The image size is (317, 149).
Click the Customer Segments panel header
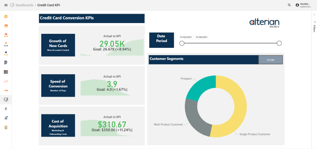tap(203, 60)
